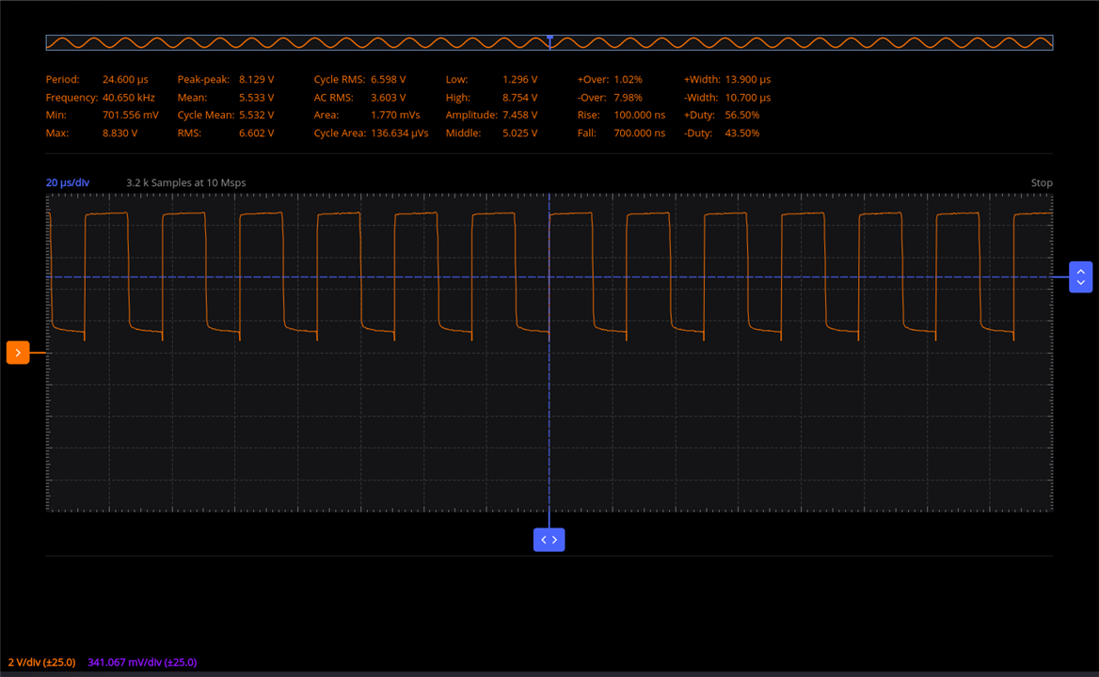Select the Rise time measurement
Screen dimensions: 1099x677
[621, 115]
